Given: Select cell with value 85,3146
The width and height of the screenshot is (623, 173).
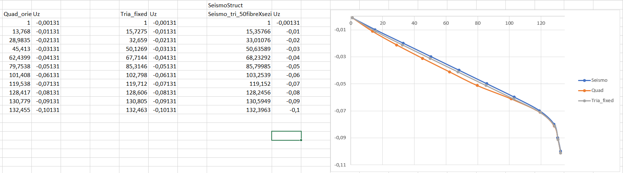Looking at the screenshot, I should (x=134, y=66).
